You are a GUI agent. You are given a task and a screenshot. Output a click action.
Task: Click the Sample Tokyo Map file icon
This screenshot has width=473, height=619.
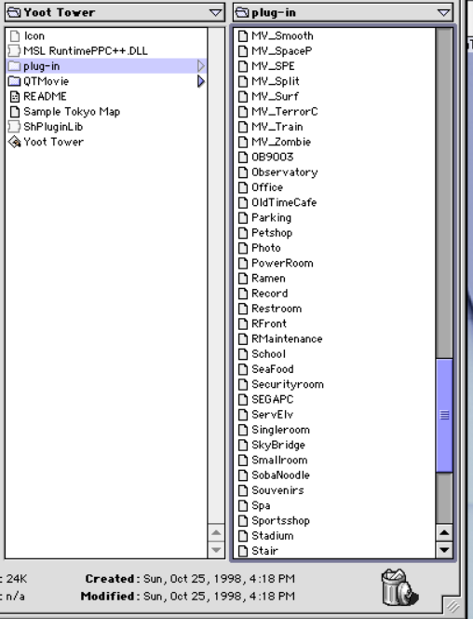15,112
